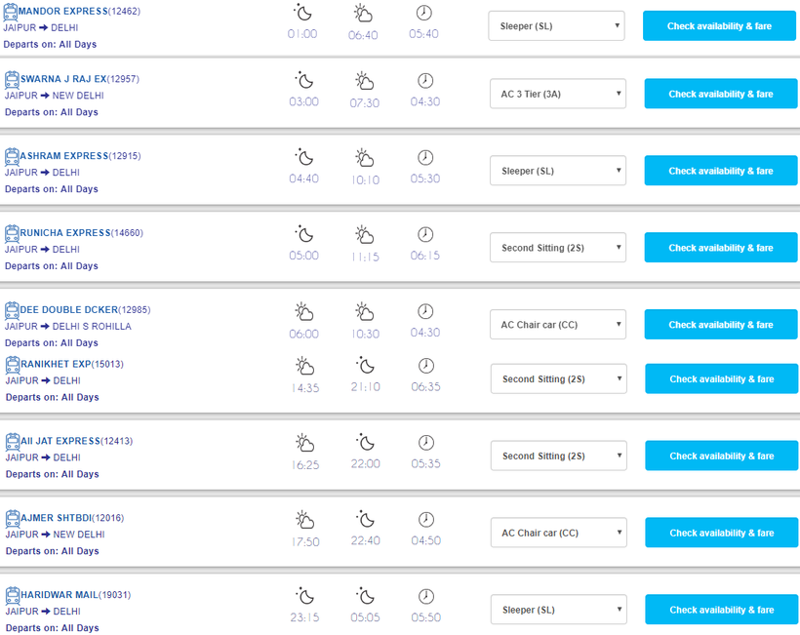The height and width of the screenshot is (635, 800).
Task: Click the sun departure icon for RANIKHET EXP
Action: pyautogui.click(x=304, y=366)
